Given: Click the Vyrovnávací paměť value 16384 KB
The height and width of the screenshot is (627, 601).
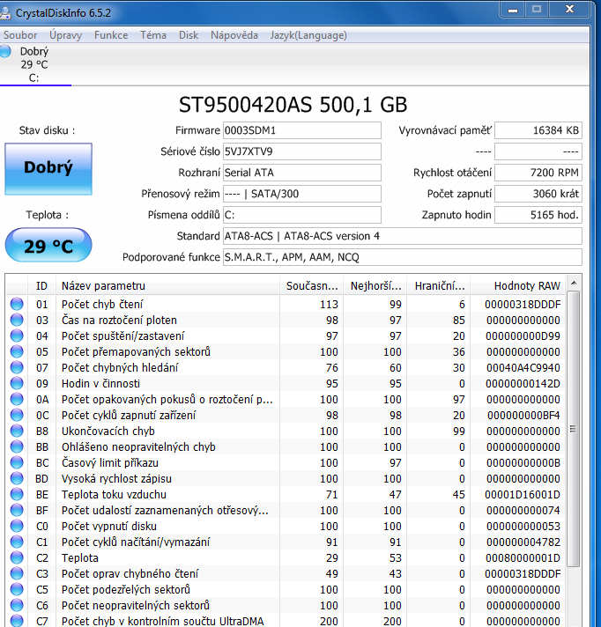Looking at the screenshot, I should 538,130.
